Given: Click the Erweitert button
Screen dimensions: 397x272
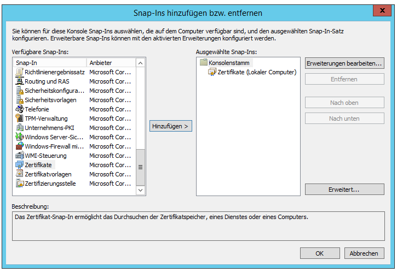Looking at the screenshot, I should [x=344, y=190].
